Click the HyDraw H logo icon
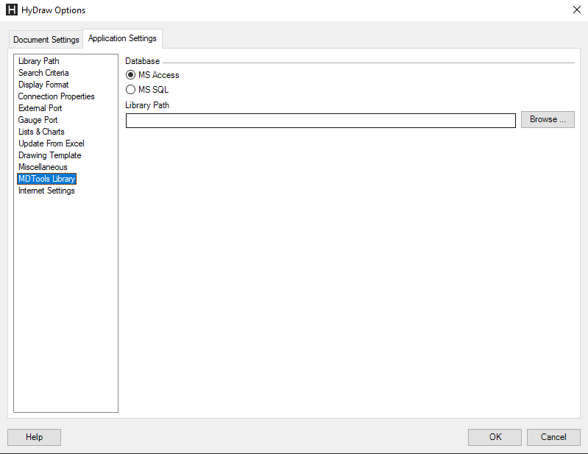The image size is (588, 454). [12, 10]
